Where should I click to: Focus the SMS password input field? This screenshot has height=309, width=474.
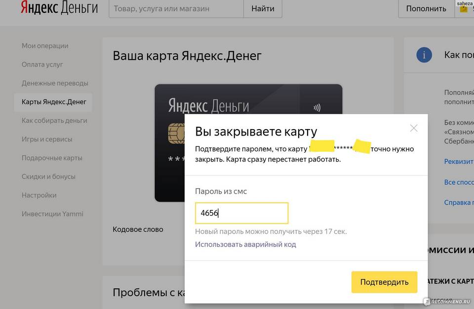click(x=241, y=213)
